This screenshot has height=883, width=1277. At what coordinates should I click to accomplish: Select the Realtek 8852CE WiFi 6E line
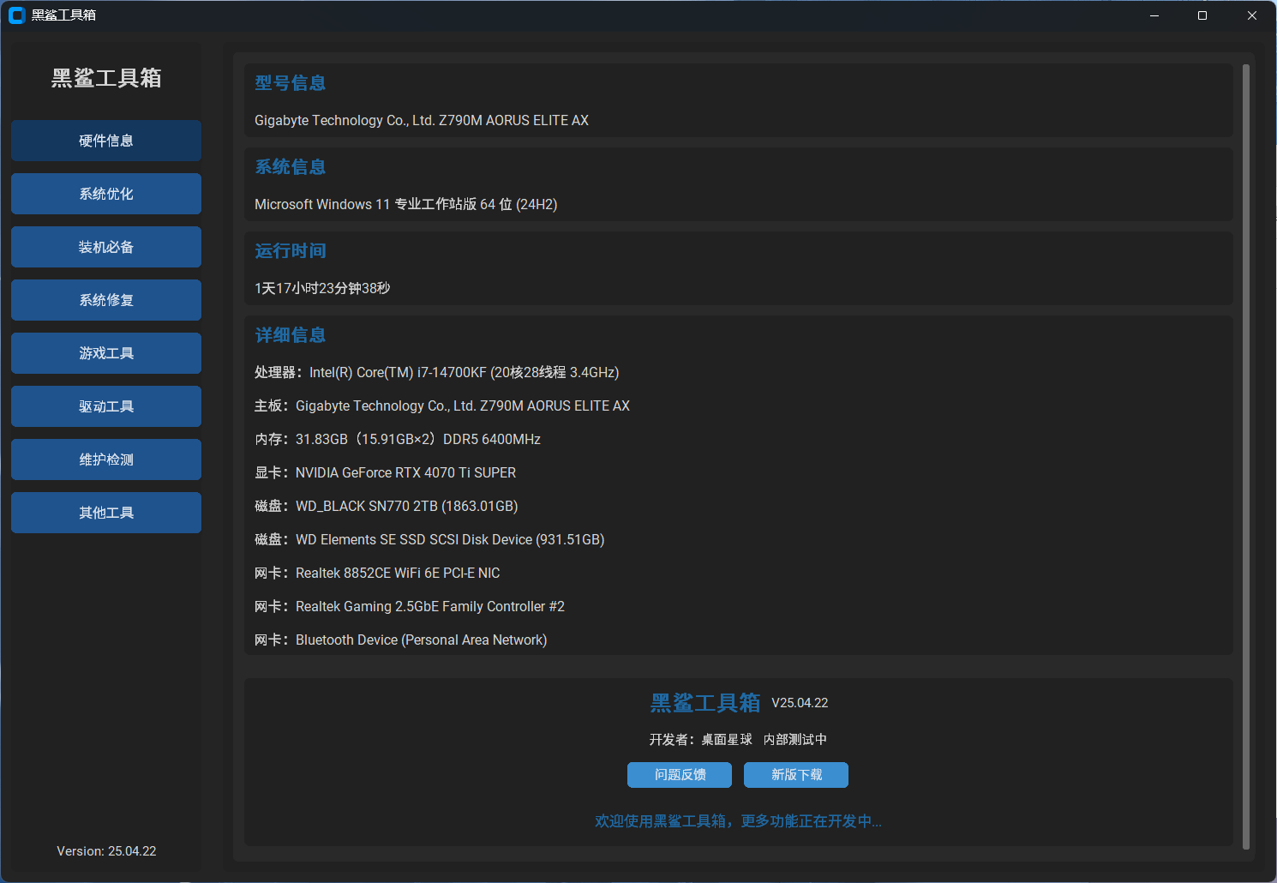pyautogui.click(x=377, y=573)
